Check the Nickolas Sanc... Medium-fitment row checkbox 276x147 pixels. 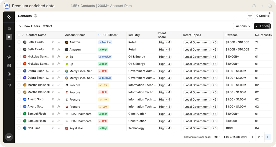click(19, 57)
